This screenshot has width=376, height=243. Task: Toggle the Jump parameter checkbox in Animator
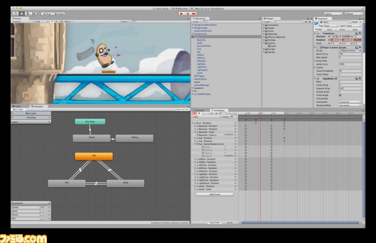42,211
